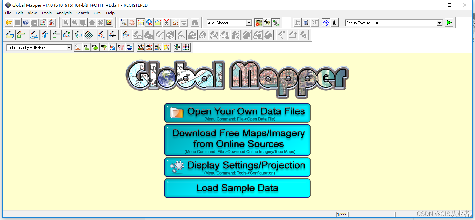Viewport: 475px width, 220px height.
Task: Click the layout tiles icon in view toolbar
Action: tap(109, 23)
